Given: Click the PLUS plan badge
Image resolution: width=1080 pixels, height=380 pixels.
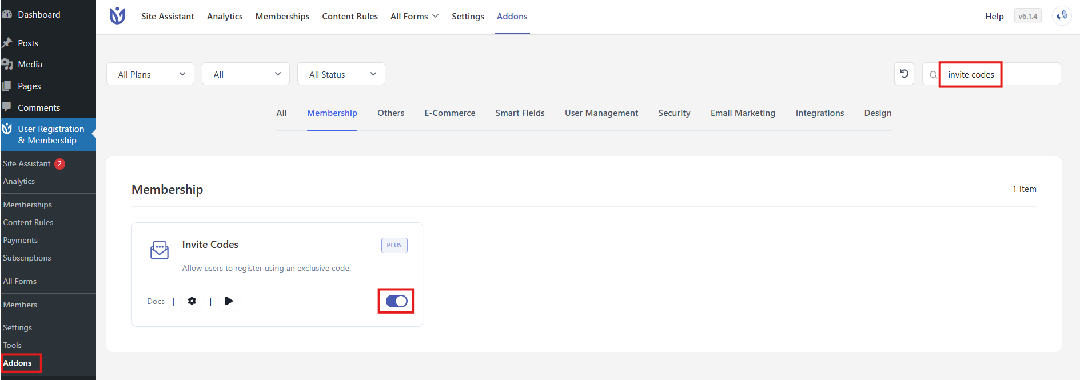Looking at the screenshot, I should [x=394, y=245].
